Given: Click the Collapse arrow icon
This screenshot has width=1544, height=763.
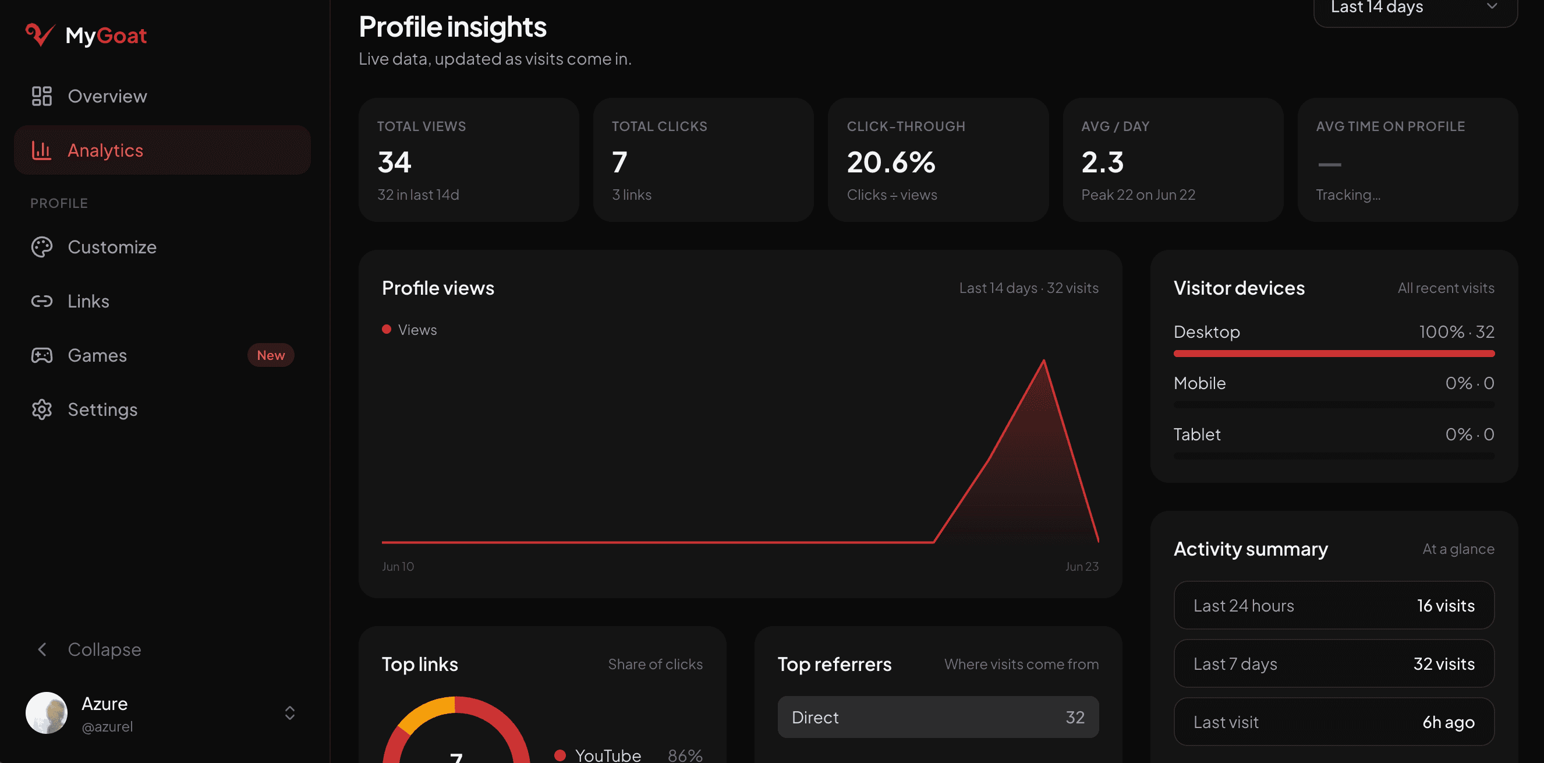Looking at the screenshot, I should [42, 649].
